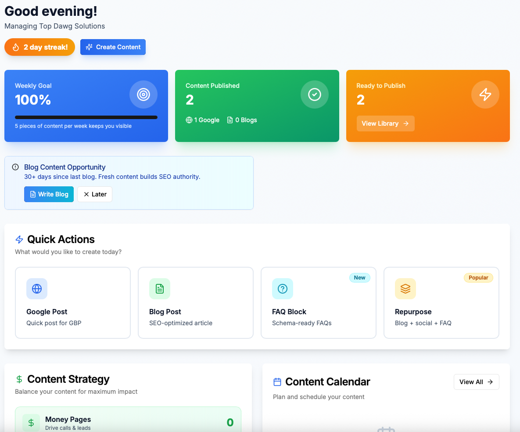Open View All for Content Calendar
The height and width of the screenshot is (432, 520).
[x=476, y=382]
